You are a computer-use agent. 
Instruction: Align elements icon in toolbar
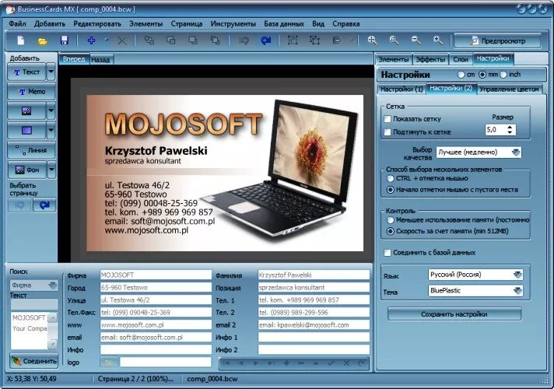click(336, 40)
